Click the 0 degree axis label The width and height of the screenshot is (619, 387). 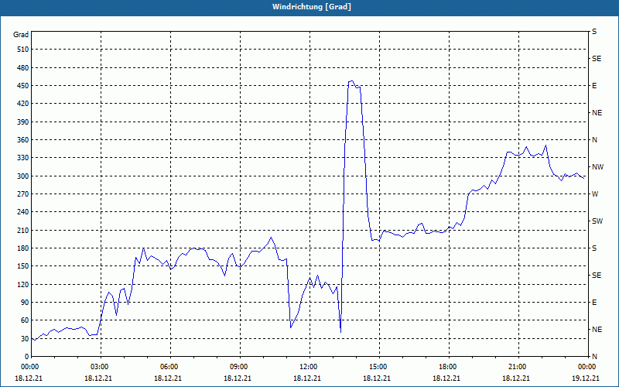click(x=27, y=357)
